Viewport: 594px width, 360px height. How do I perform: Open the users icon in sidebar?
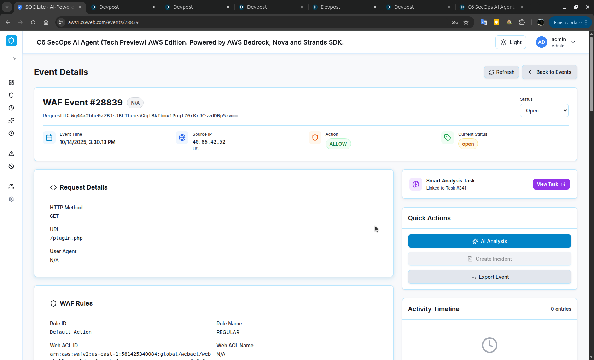[11, 186]
